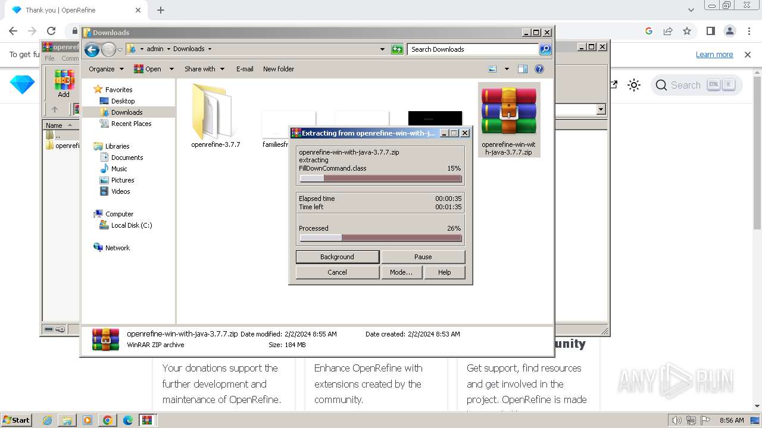Open Chrome side panel icon
The image size is (762, 428).
[710, 31]
